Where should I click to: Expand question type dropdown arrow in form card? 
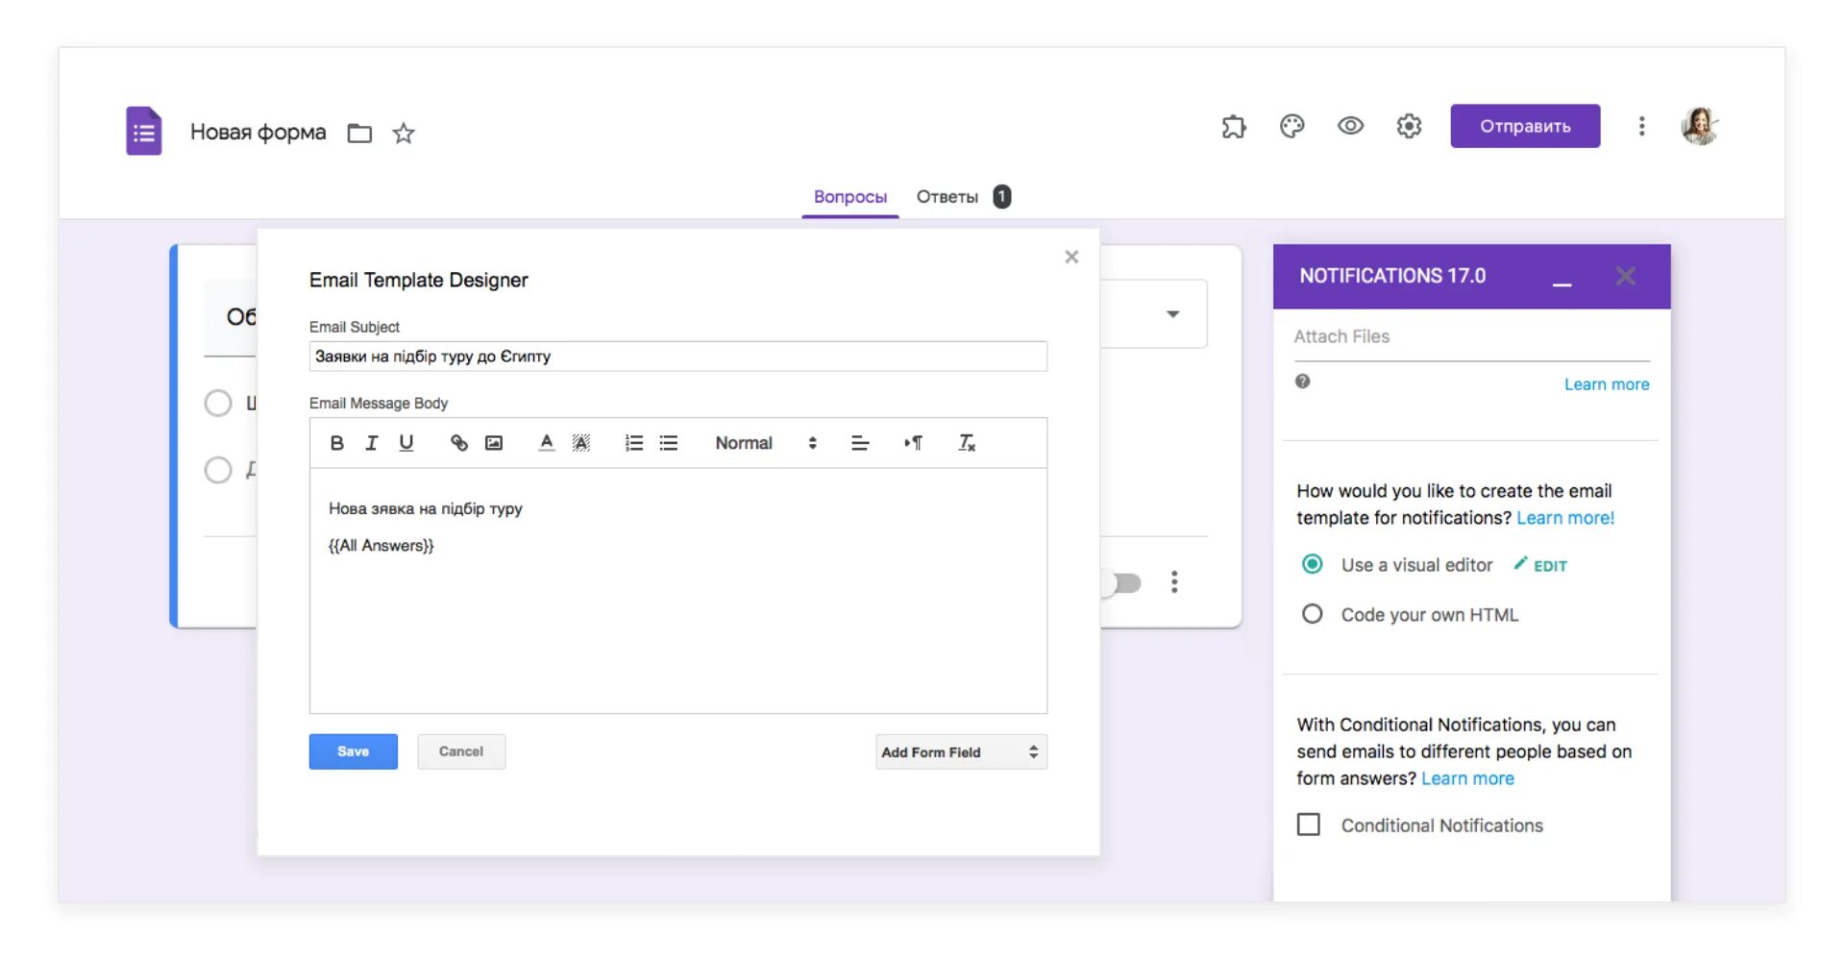[x=1172, y=314]
